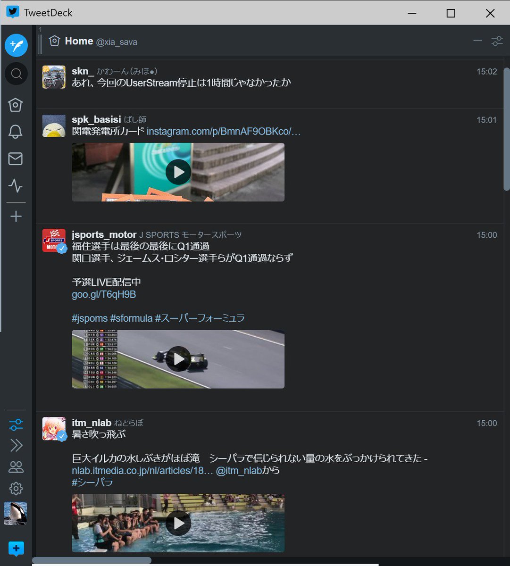
Task: Click the New Tweet compose button
Action: click(x=16, y=45)
